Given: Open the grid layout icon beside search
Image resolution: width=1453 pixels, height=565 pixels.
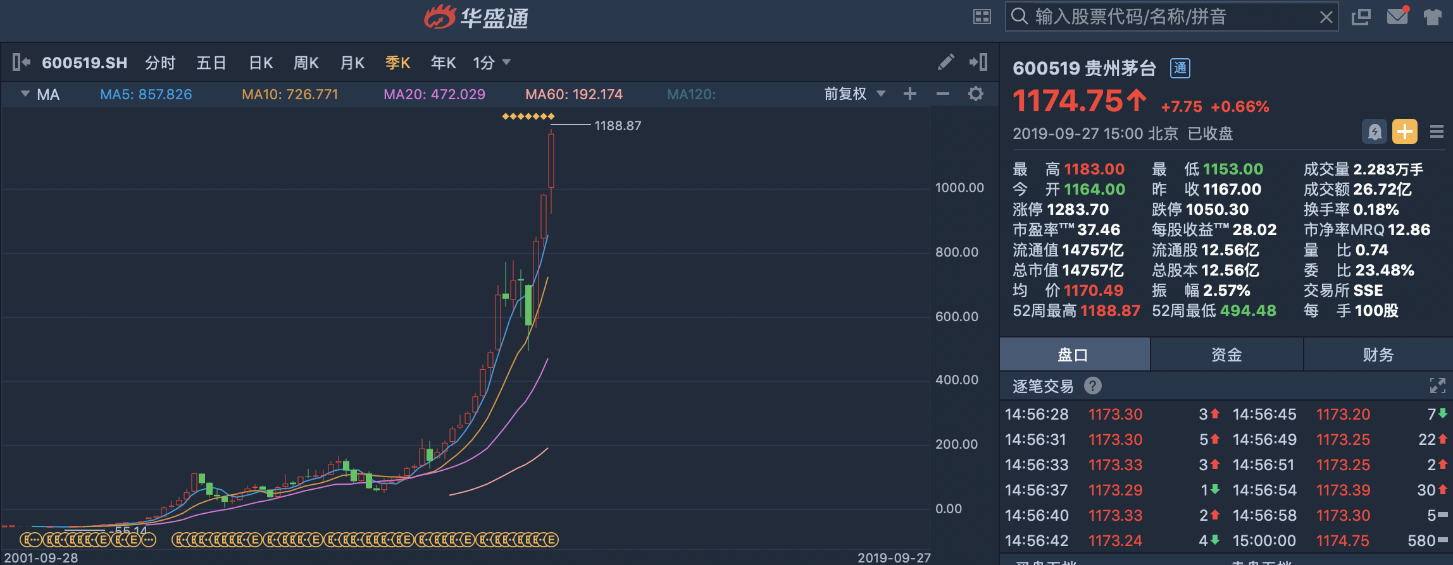Looking at the screenshot, I should (x=982, y=17).
